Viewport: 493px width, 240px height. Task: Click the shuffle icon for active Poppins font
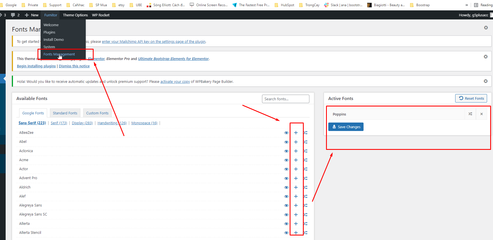(x=470, y=114)
